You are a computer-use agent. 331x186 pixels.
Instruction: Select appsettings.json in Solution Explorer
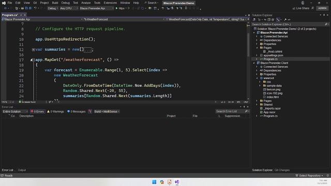[273, 55]
